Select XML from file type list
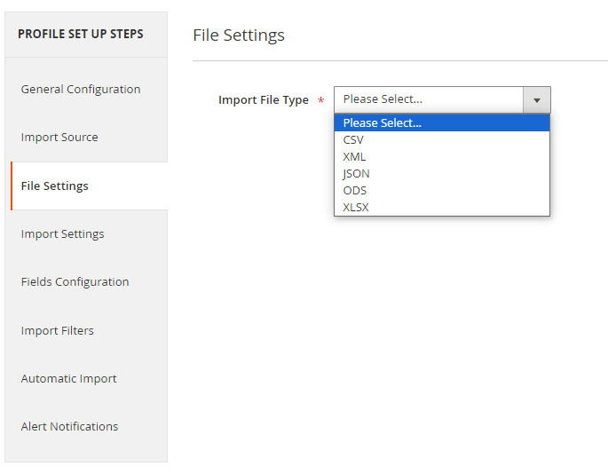The height and width of the screenshot is (474, 608). (x=442, y=157)
